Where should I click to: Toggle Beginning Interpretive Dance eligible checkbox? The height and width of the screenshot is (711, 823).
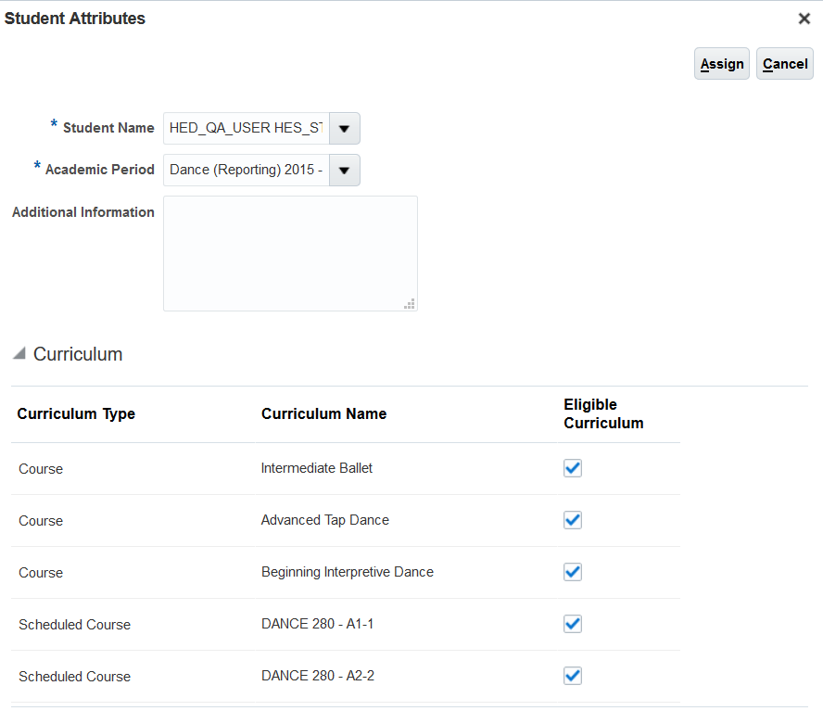[573, 572]
